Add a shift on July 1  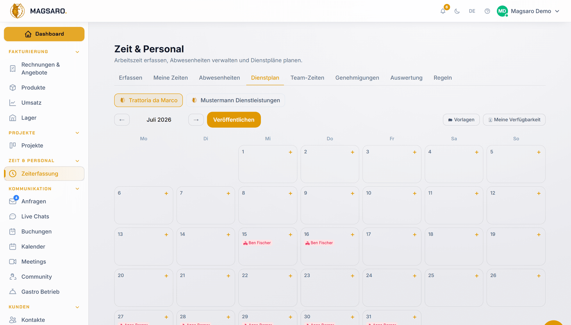click(x=290, y=152)
